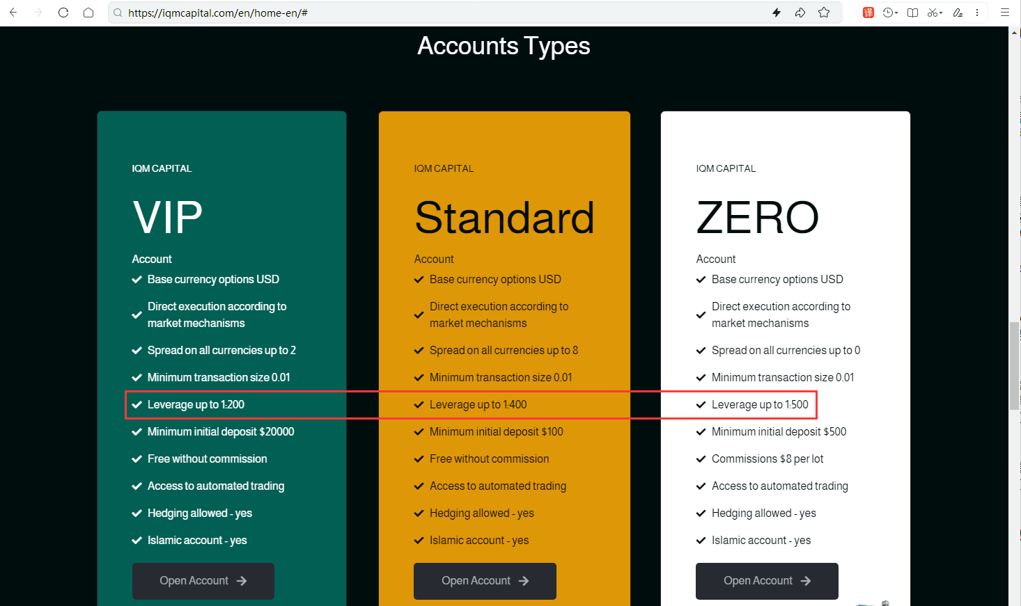
Task: Click 'Minimum initial deposit $20000' text
Action: point(221,432)
